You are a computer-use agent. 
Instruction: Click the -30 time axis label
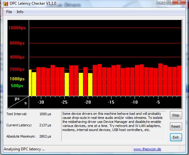coord(41,102)
